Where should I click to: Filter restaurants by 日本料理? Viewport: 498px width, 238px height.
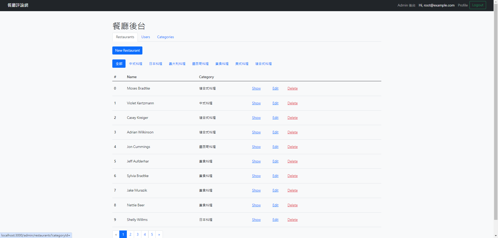pyautogui.click(x=156, y=64)
